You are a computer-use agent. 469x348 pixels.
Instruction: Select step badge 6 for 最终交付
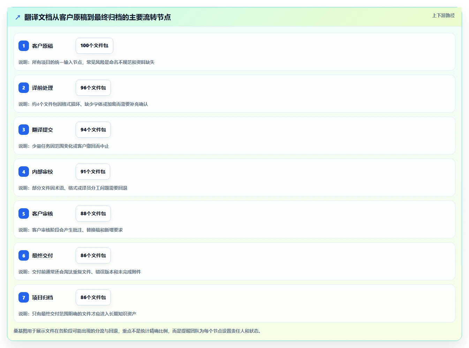tap(24, 255)
